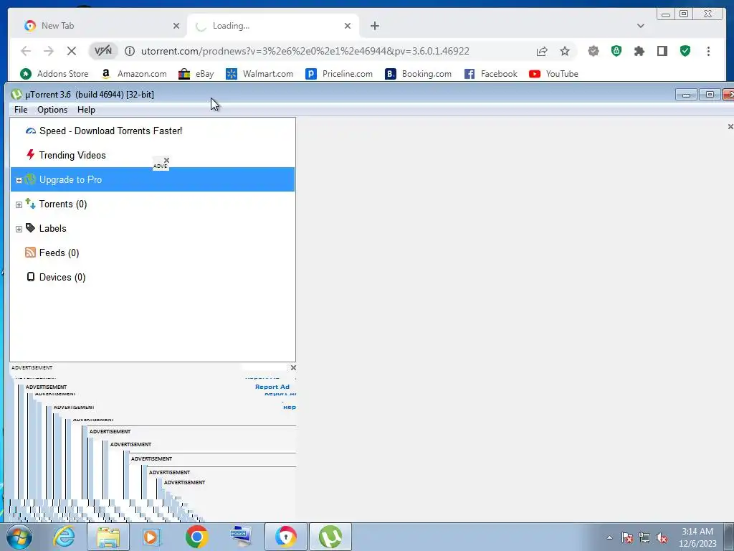Select the Upgrade to Pro row
The height and width of the screenshot is (551, 734).
(153, 179)
